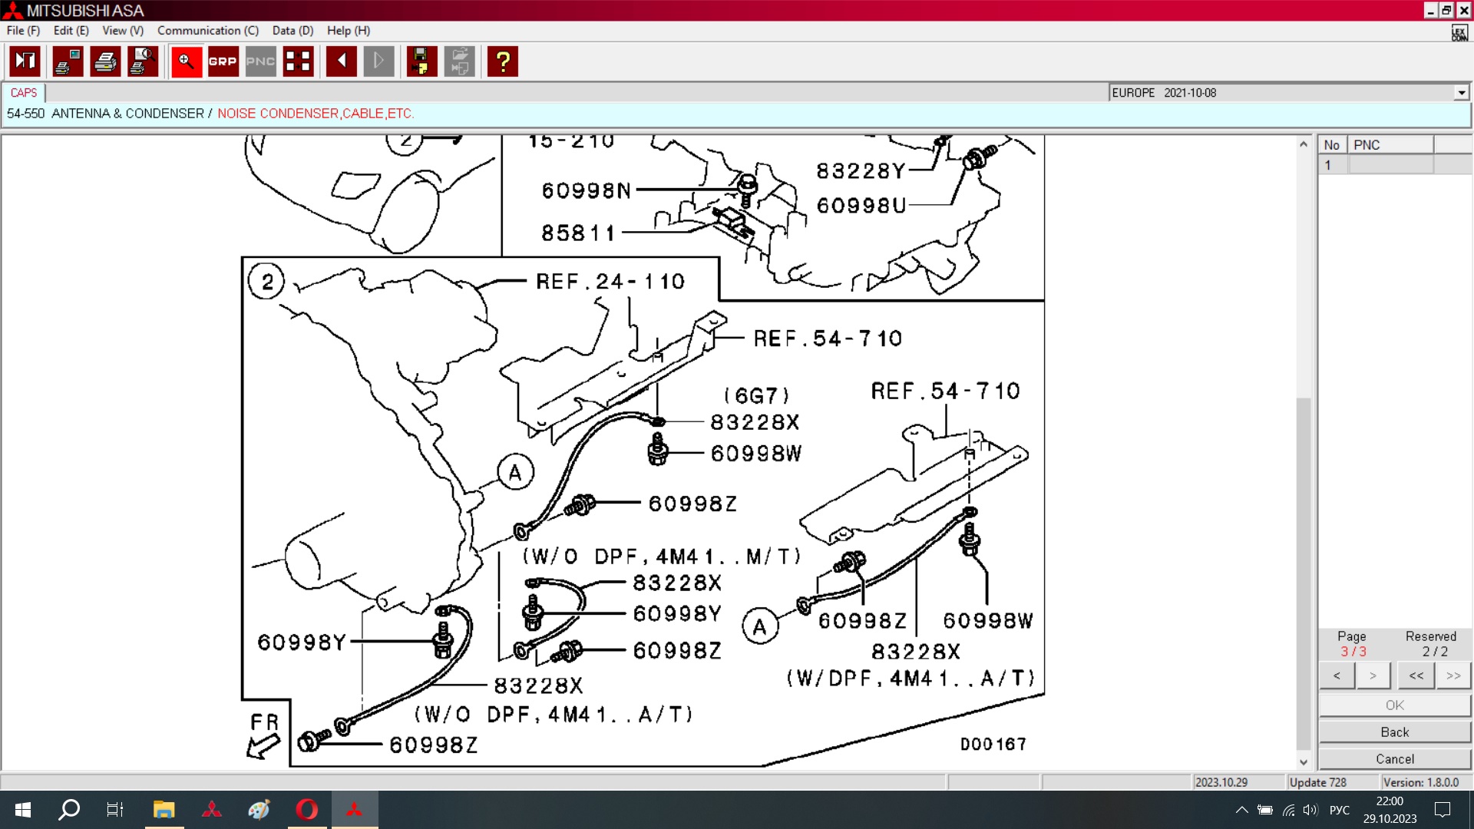Click the floppy disk save icon
The image size is (1474, 829).
[x=421, y=61]
